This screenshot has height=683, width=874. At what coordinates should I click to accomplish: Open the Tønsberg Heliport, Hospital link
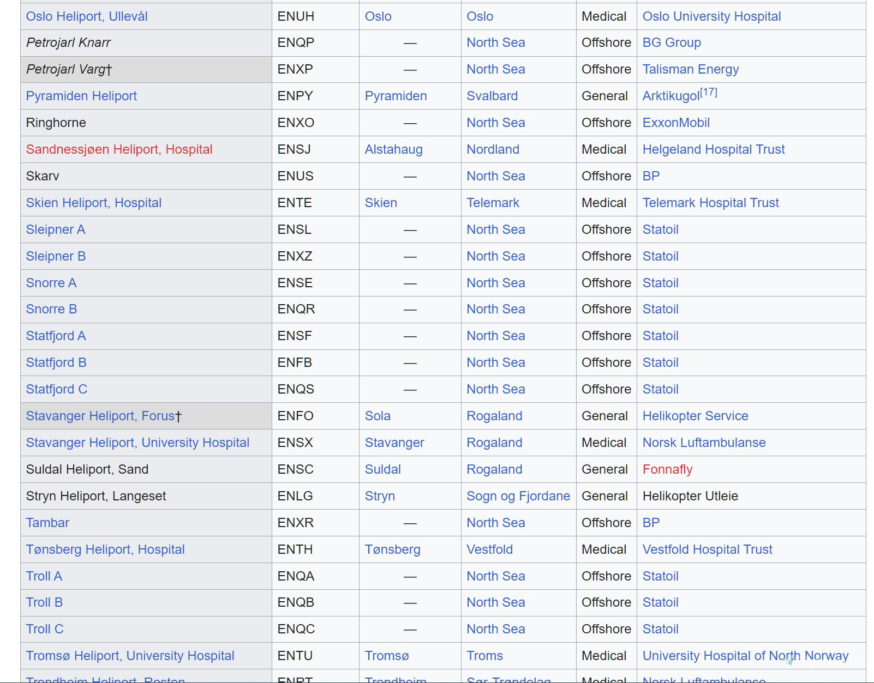(x=105, y=549)
